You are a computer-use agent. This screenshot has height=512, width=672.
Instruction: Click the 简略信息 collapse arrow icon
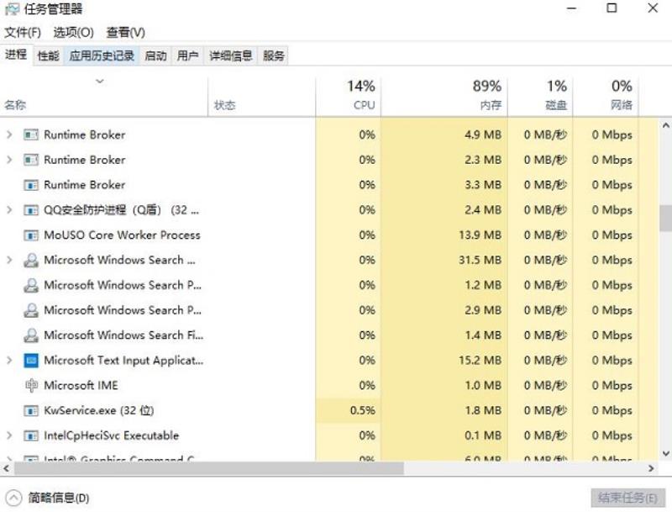click(x=13, y=499)
